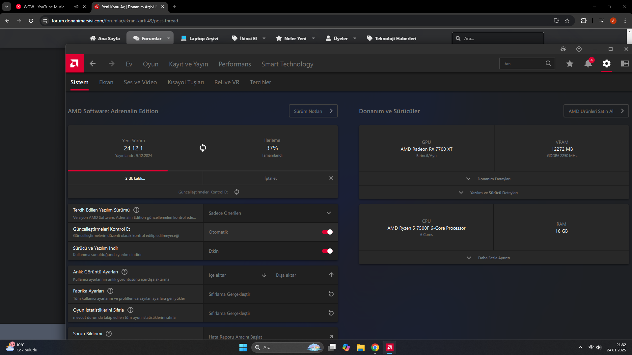Viewport: 632px width, 355px height.
Task: Click Güncelleştirmeleri Kontrol Et button
Action: point(203,192)
